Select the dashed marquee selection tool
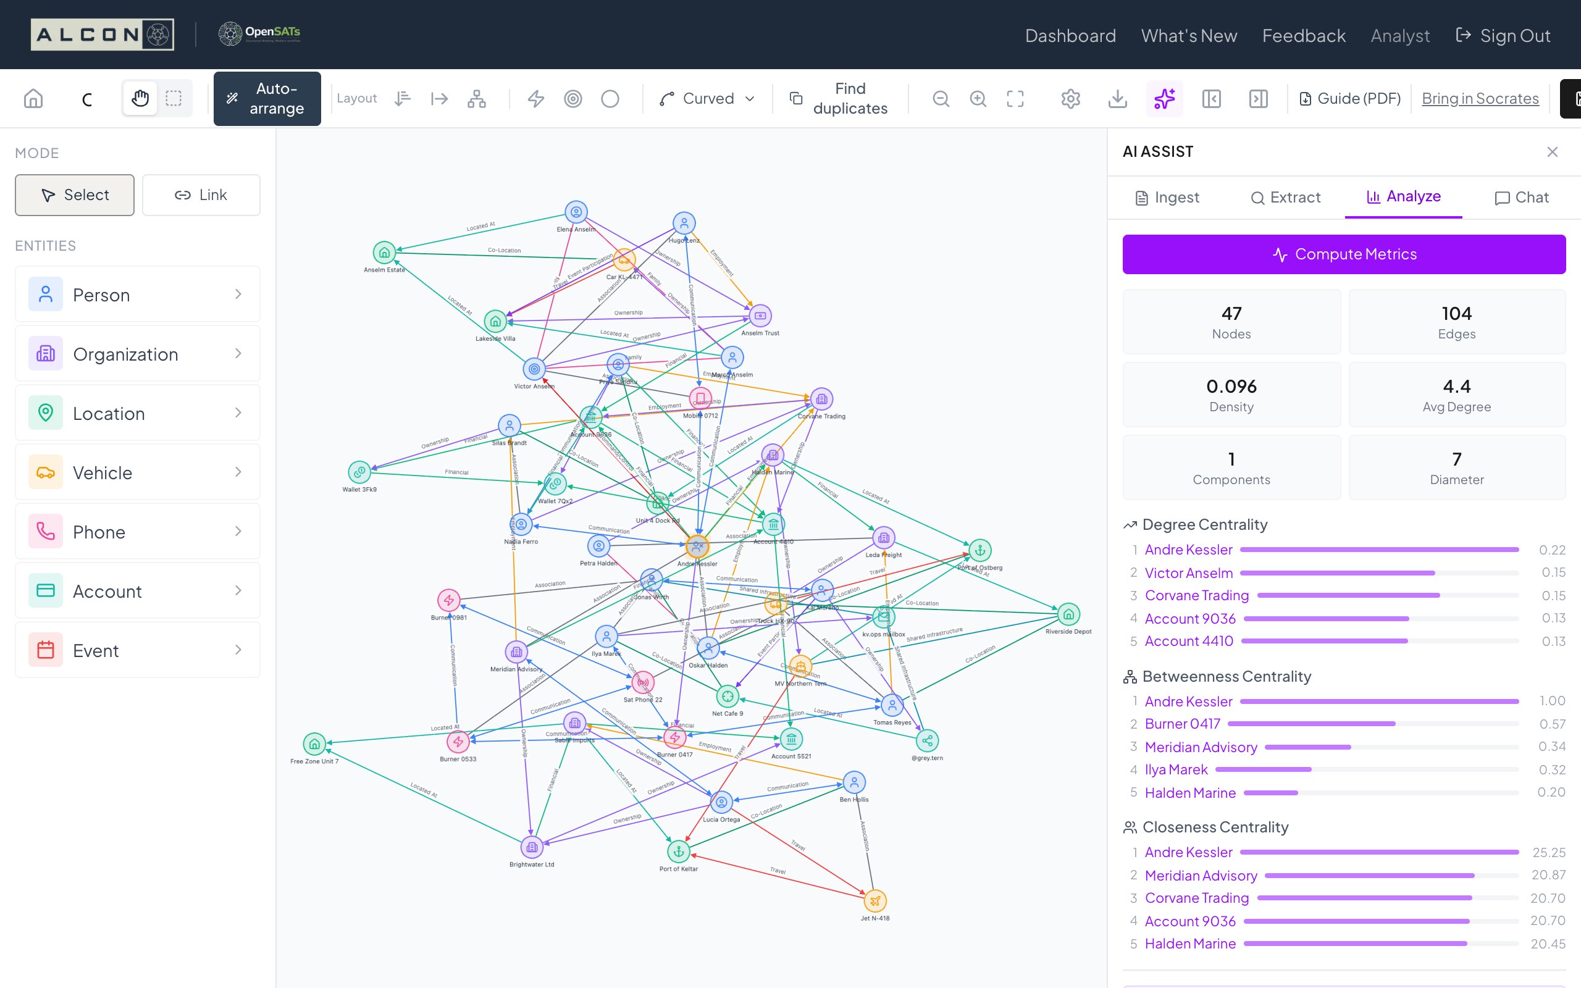Screen dimensions: 1581x988 pyautogui.click(x=174, y=99)
